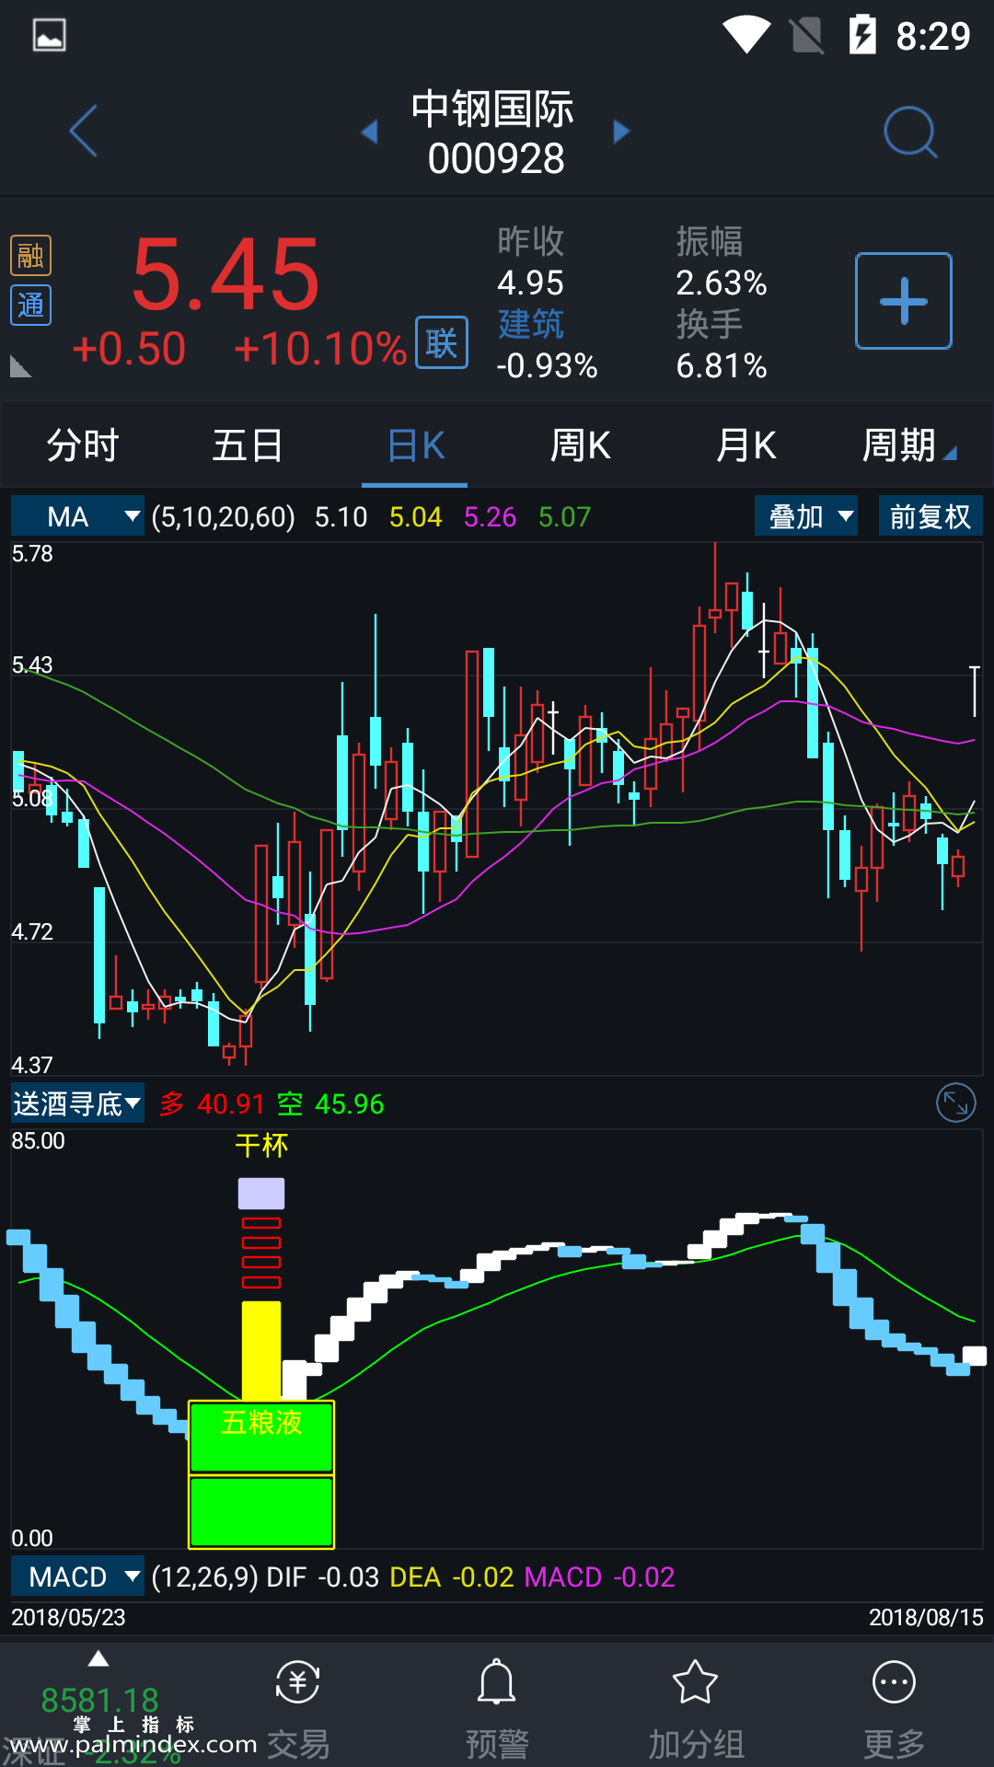Open the MACD indicator dropdown
994x1767 pixels.
coord(77,1576)
